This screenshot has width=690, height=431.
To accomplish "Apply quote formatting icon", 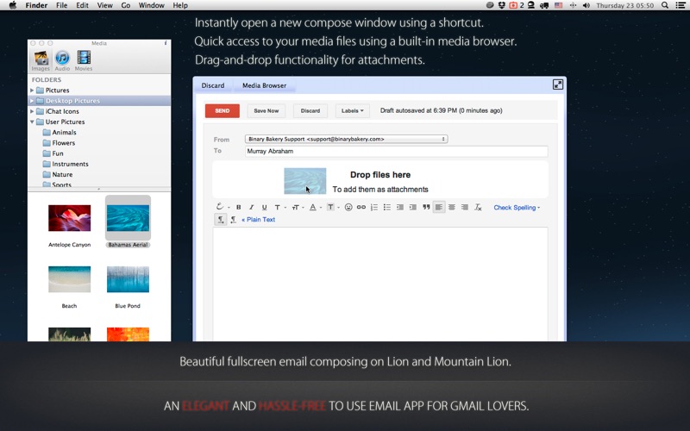I will pos(426,207).
